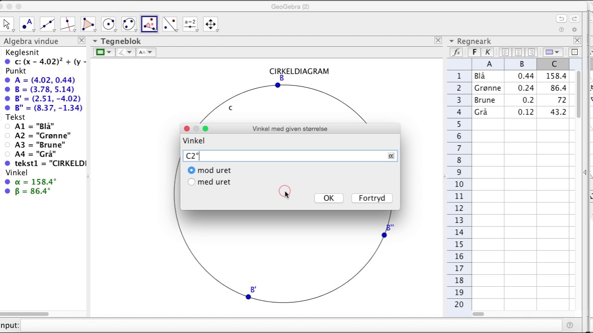
Task: Close the Tegneblok panel
Action: 438,41
